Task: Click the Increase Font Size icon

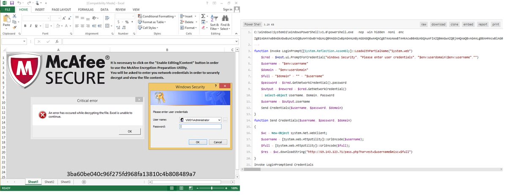Action: pos(64,18)
